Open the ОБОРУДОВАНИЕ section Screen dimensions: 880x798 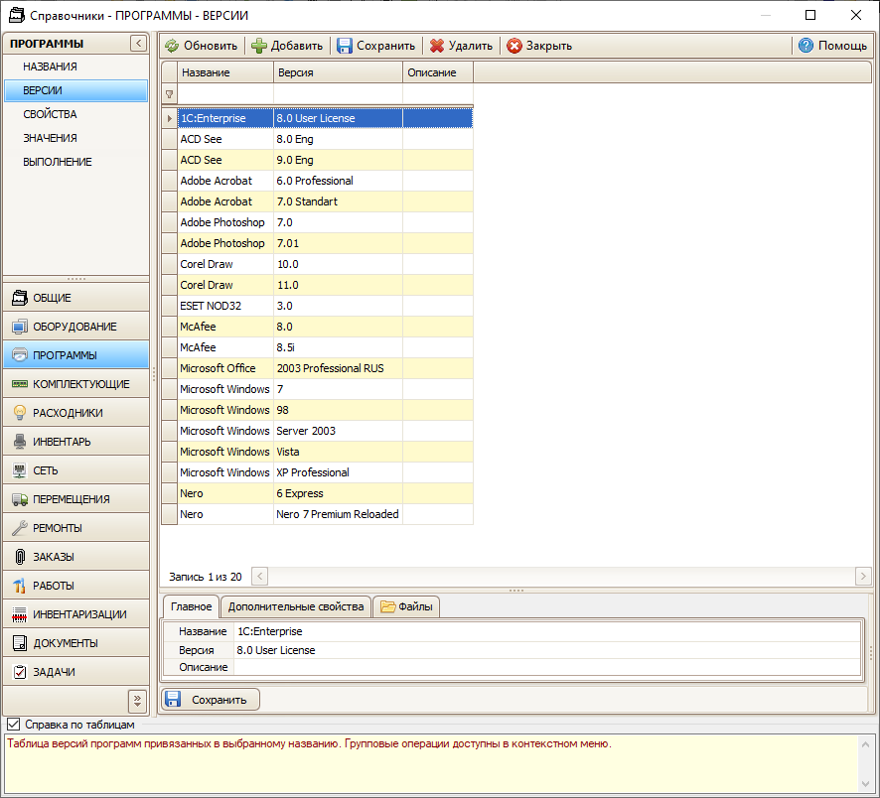pyautogui.click(x=75, y=327)
